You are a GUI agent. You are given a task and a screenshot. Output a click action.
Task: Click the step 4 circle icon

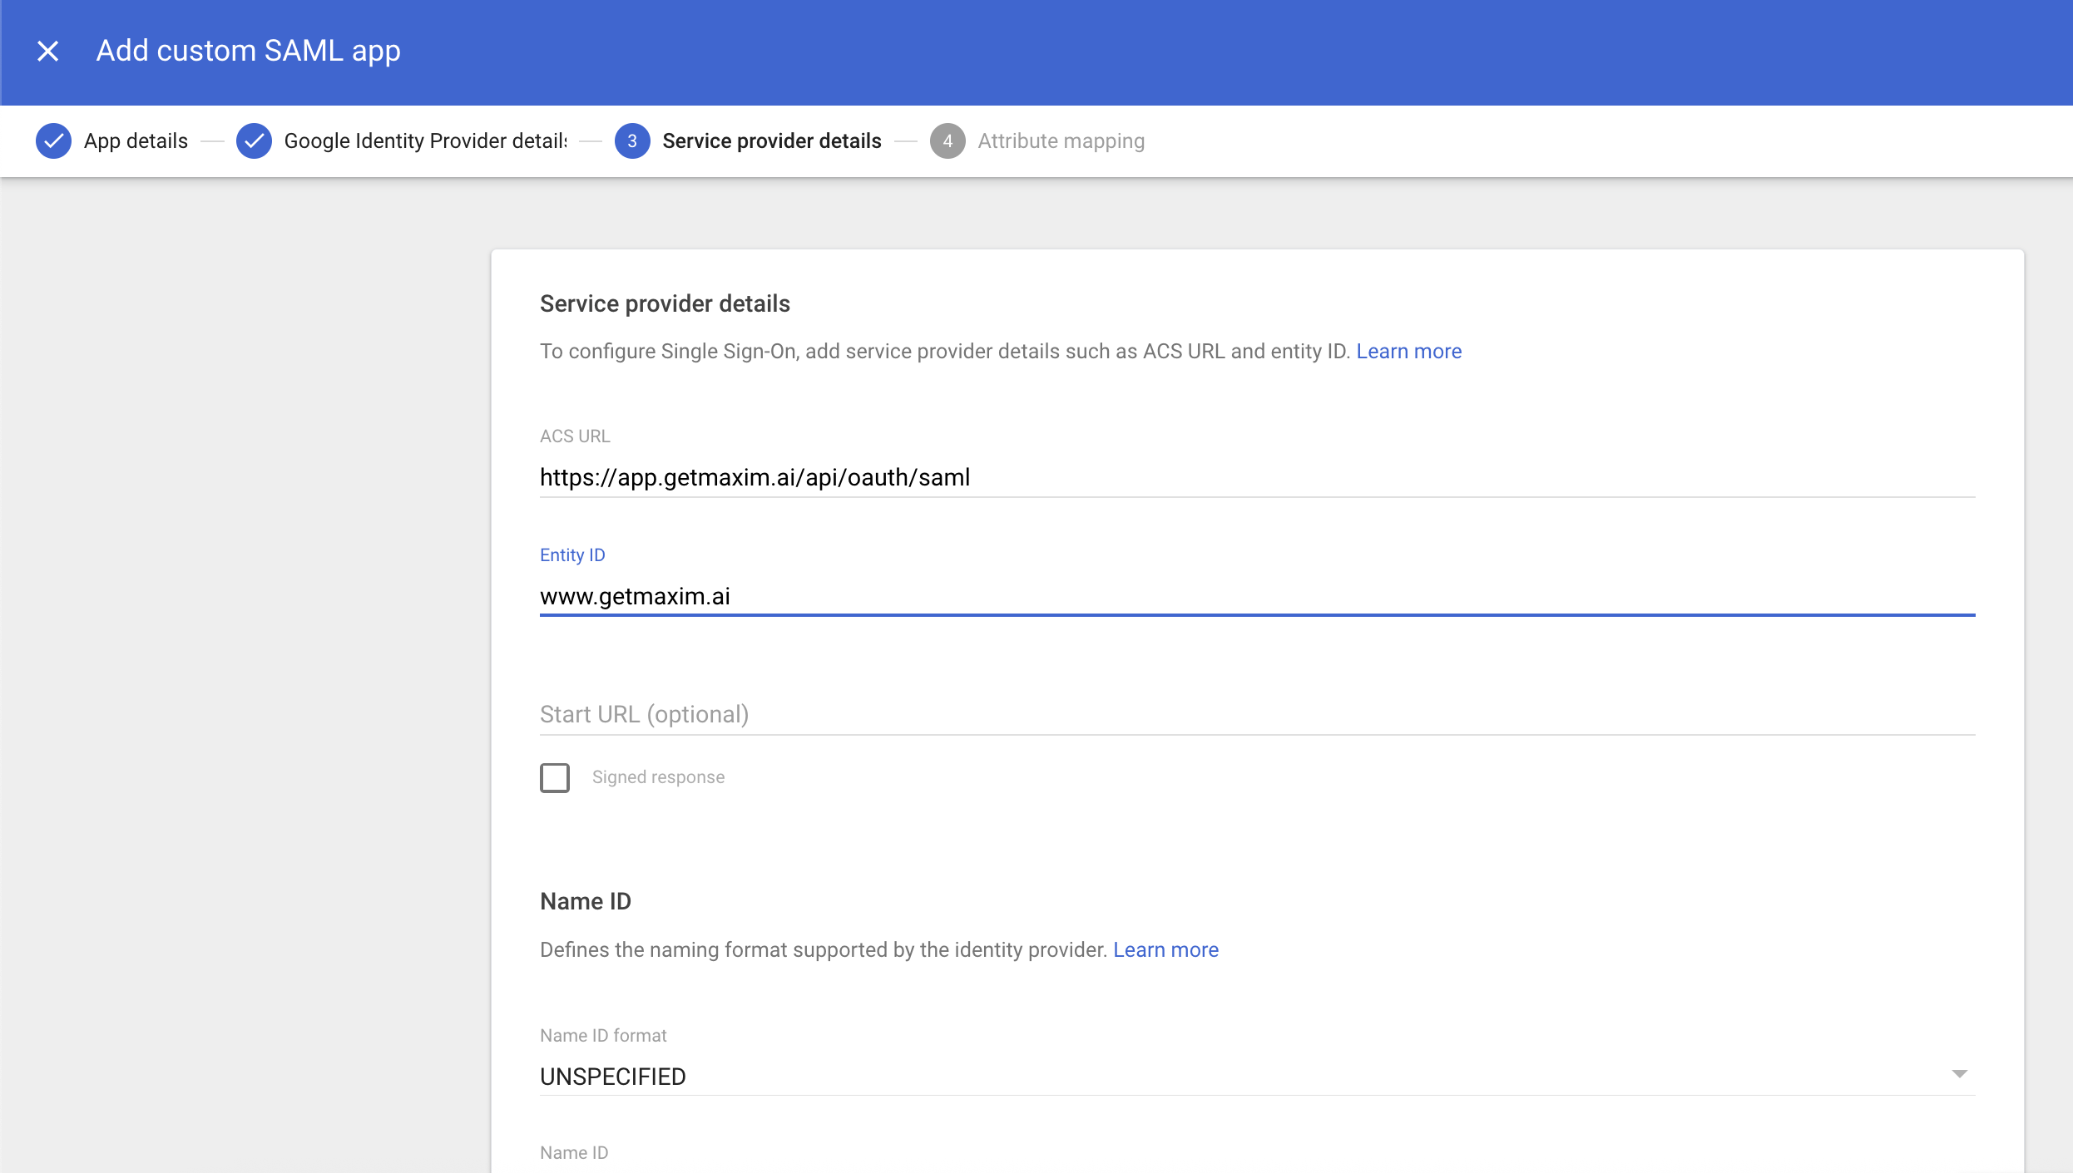coord(948,140)
